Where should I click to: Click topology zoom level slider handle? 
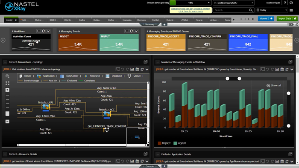click(x=7, y=113)
